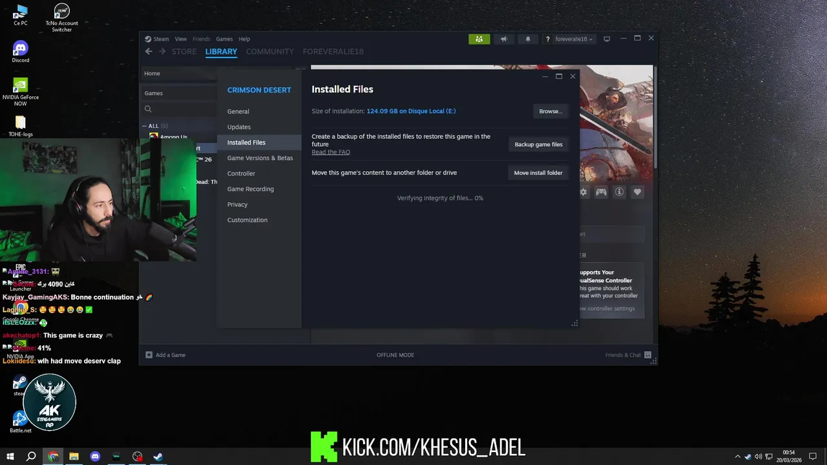Switch to Discord in the taskbar
The height and width of the screenshot is (465, 827).
pos(95,457)
